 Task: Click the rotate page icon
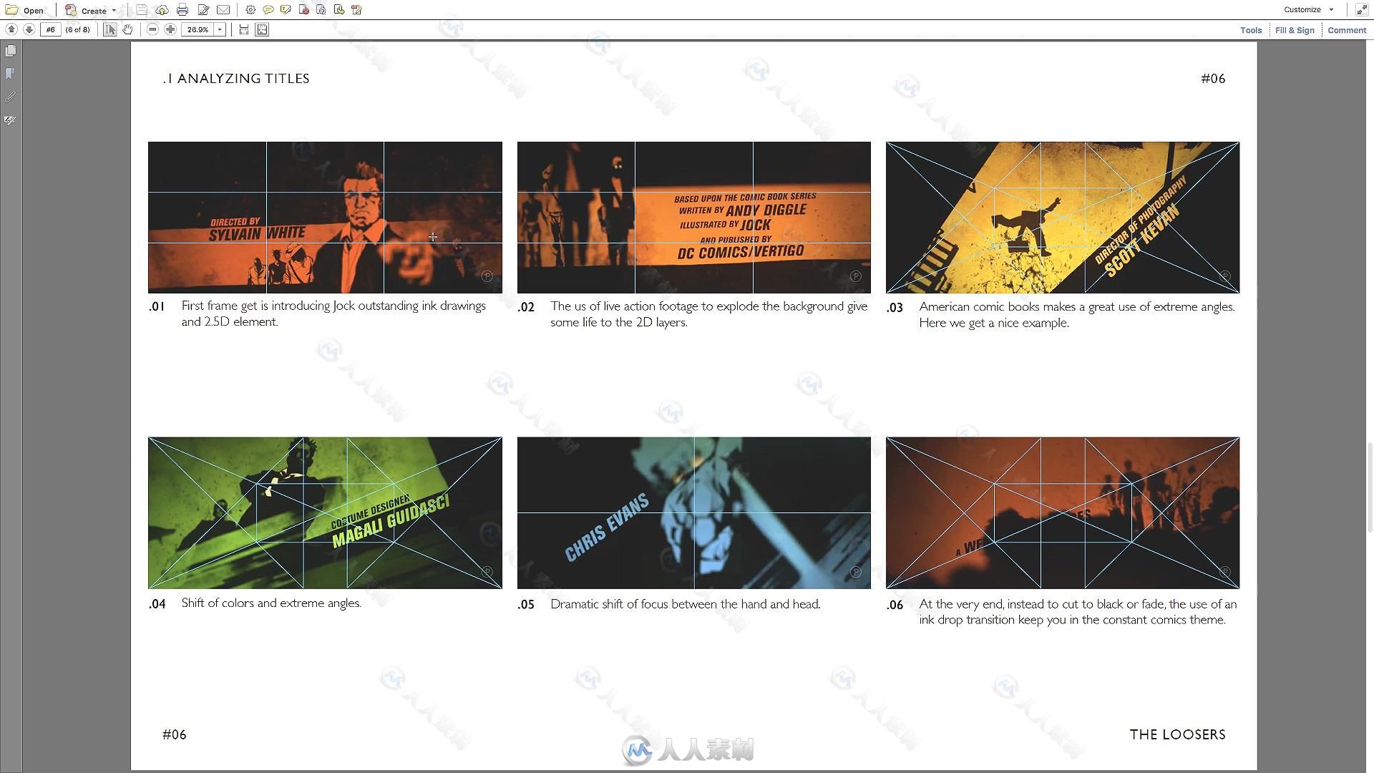(321, 10)
